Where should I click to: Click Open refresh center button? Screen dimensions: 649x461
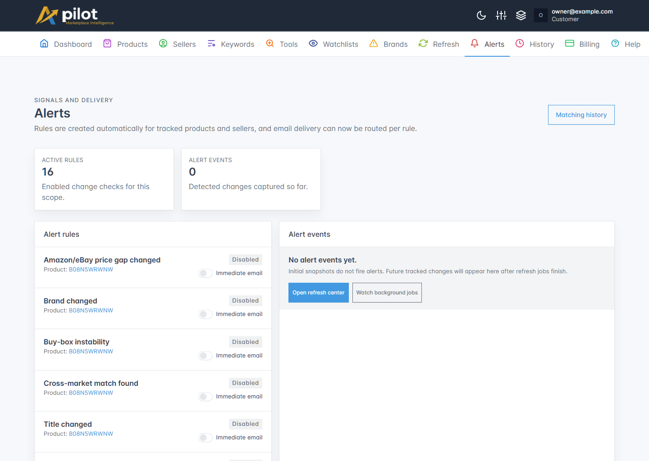[318, 293]
